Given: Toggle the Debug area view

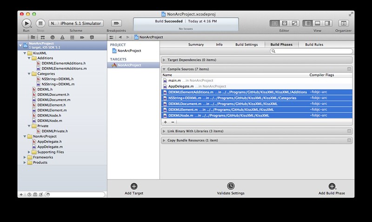Looking at the screenshot, I should pos(318,23).
